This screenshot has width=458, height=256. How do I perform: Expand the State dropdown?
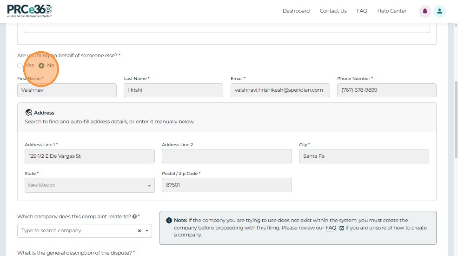[149, 186]
